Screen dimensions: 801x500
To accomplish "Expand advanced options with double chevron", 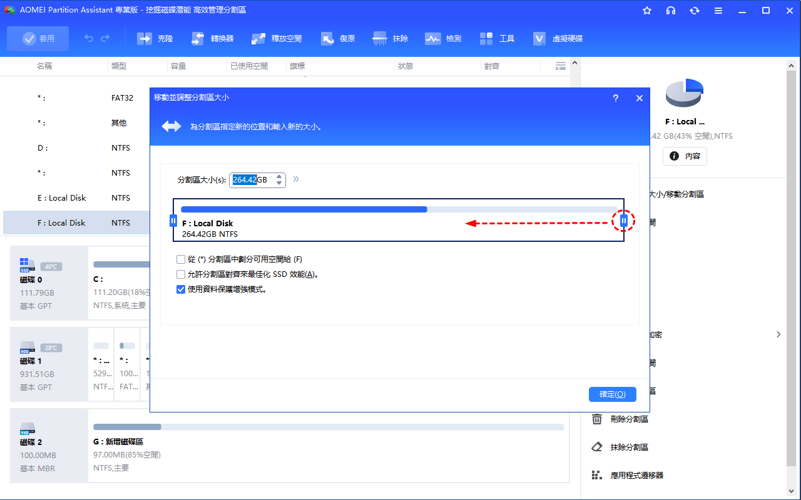I will point(296,179).
